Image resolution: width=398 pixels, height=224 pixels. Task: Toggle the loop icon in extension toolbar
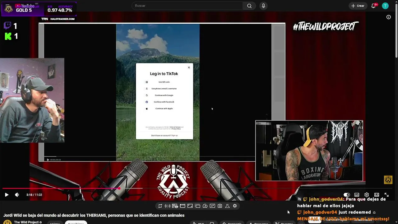[x=160, y=206]
